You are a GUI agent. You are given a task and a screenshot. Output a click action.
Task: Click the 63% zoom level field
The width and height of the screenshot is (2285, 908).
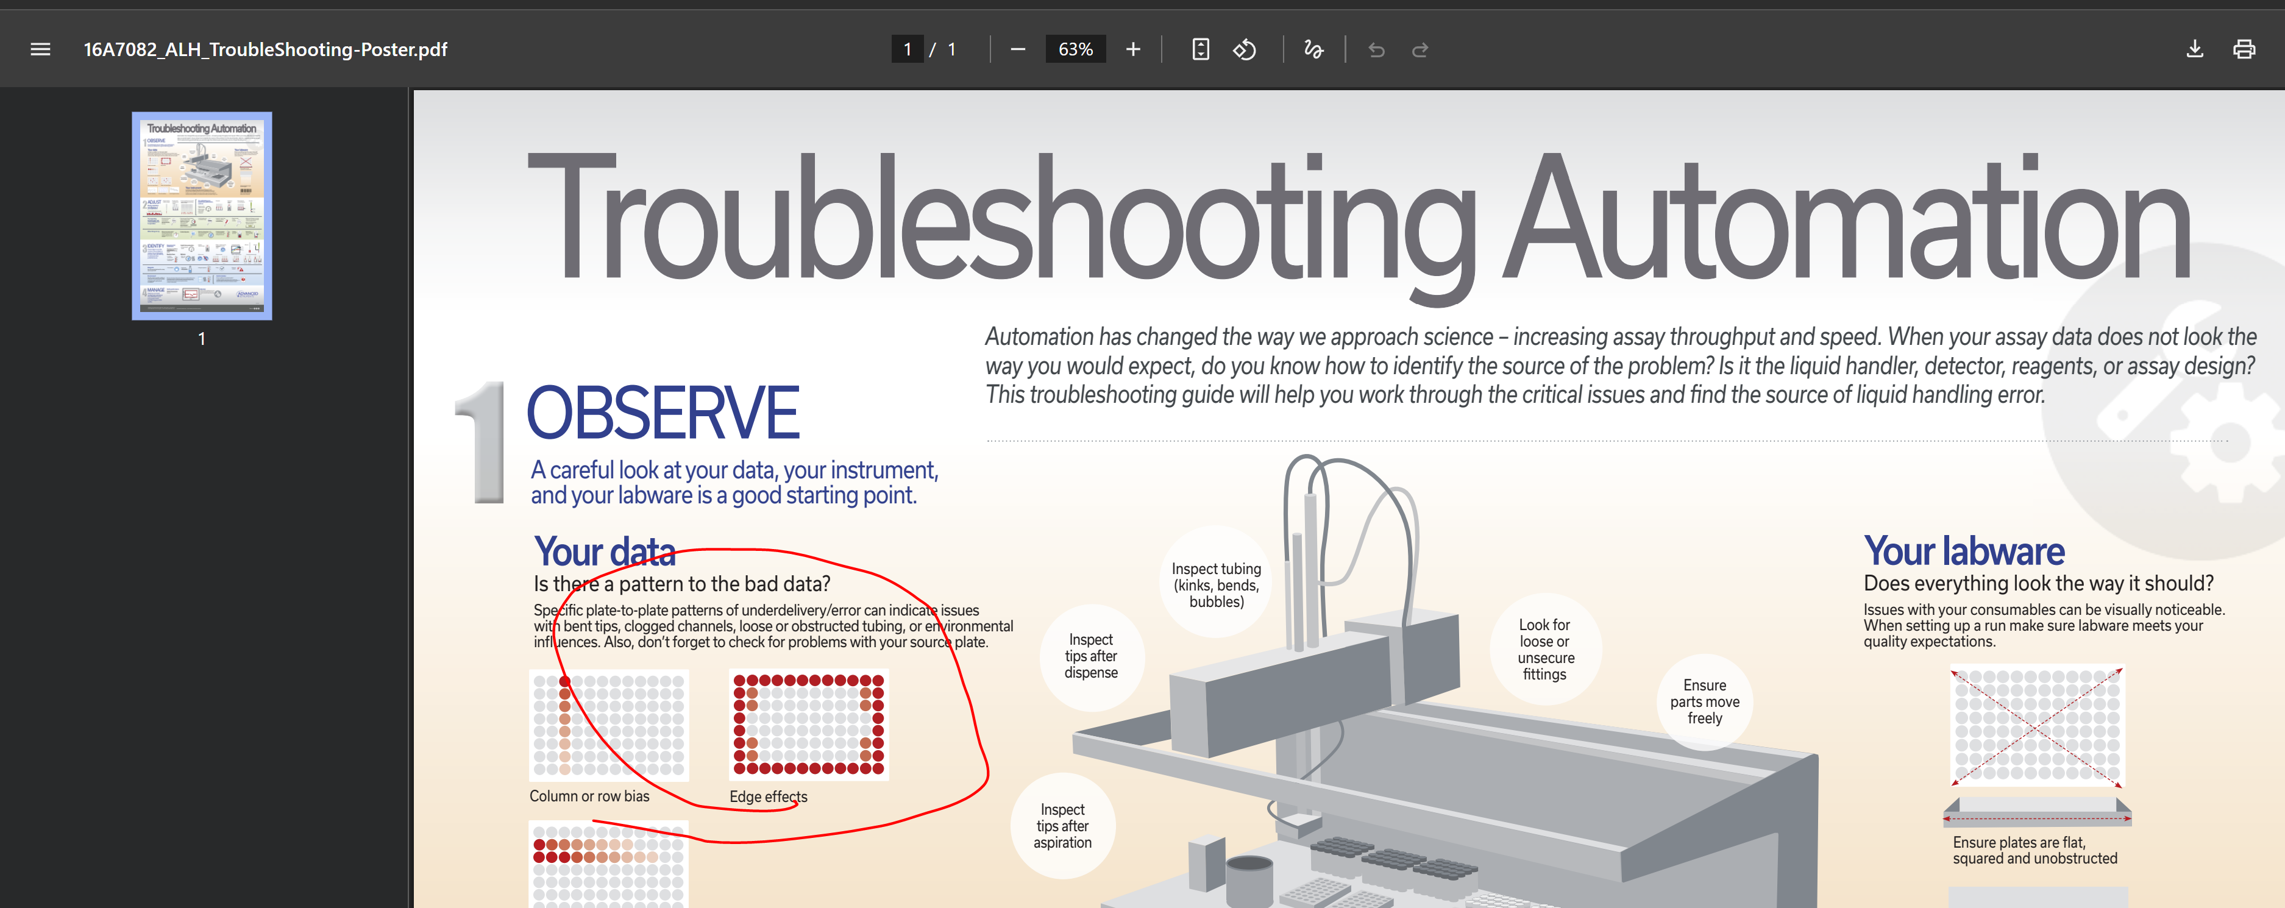pyautogui.click(x=1075, y=49)
